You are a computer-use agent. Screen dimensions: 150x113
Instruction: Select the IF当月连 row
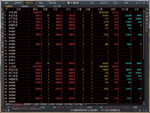[73, 16]
